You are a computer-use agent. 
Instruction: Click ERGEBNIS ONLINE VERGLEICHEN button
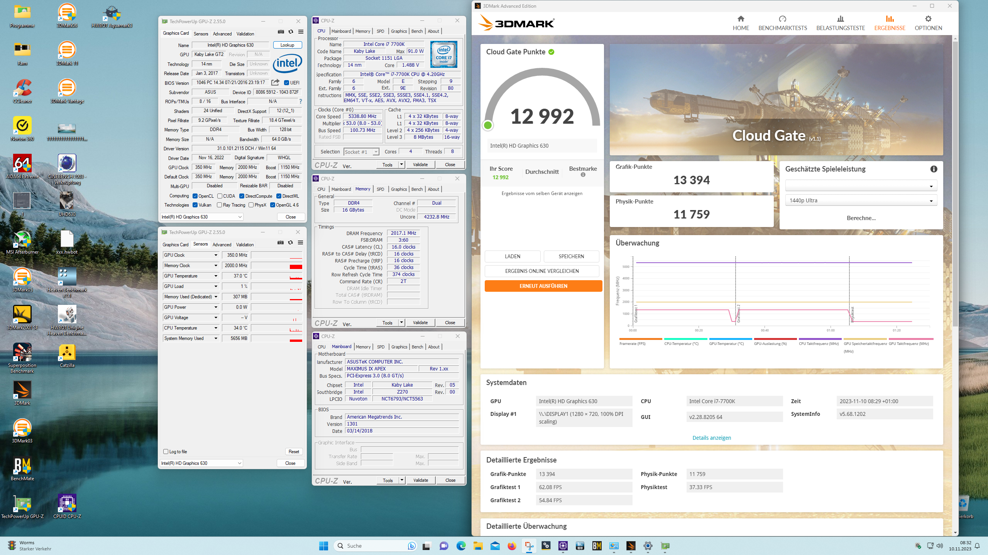point(542,271)
